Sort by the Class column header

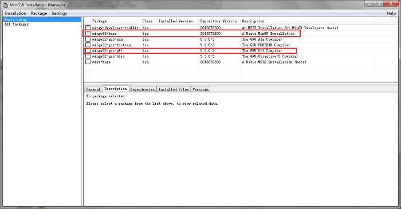(148, 21)
